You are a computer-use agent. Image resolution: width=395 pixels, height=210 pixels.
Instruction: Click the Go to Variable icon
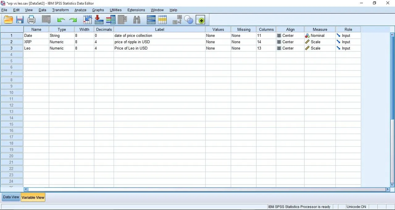point(99,20)
